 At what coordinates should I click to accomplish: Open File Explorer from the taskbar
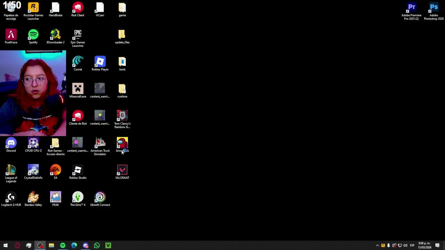coord(51,245)
